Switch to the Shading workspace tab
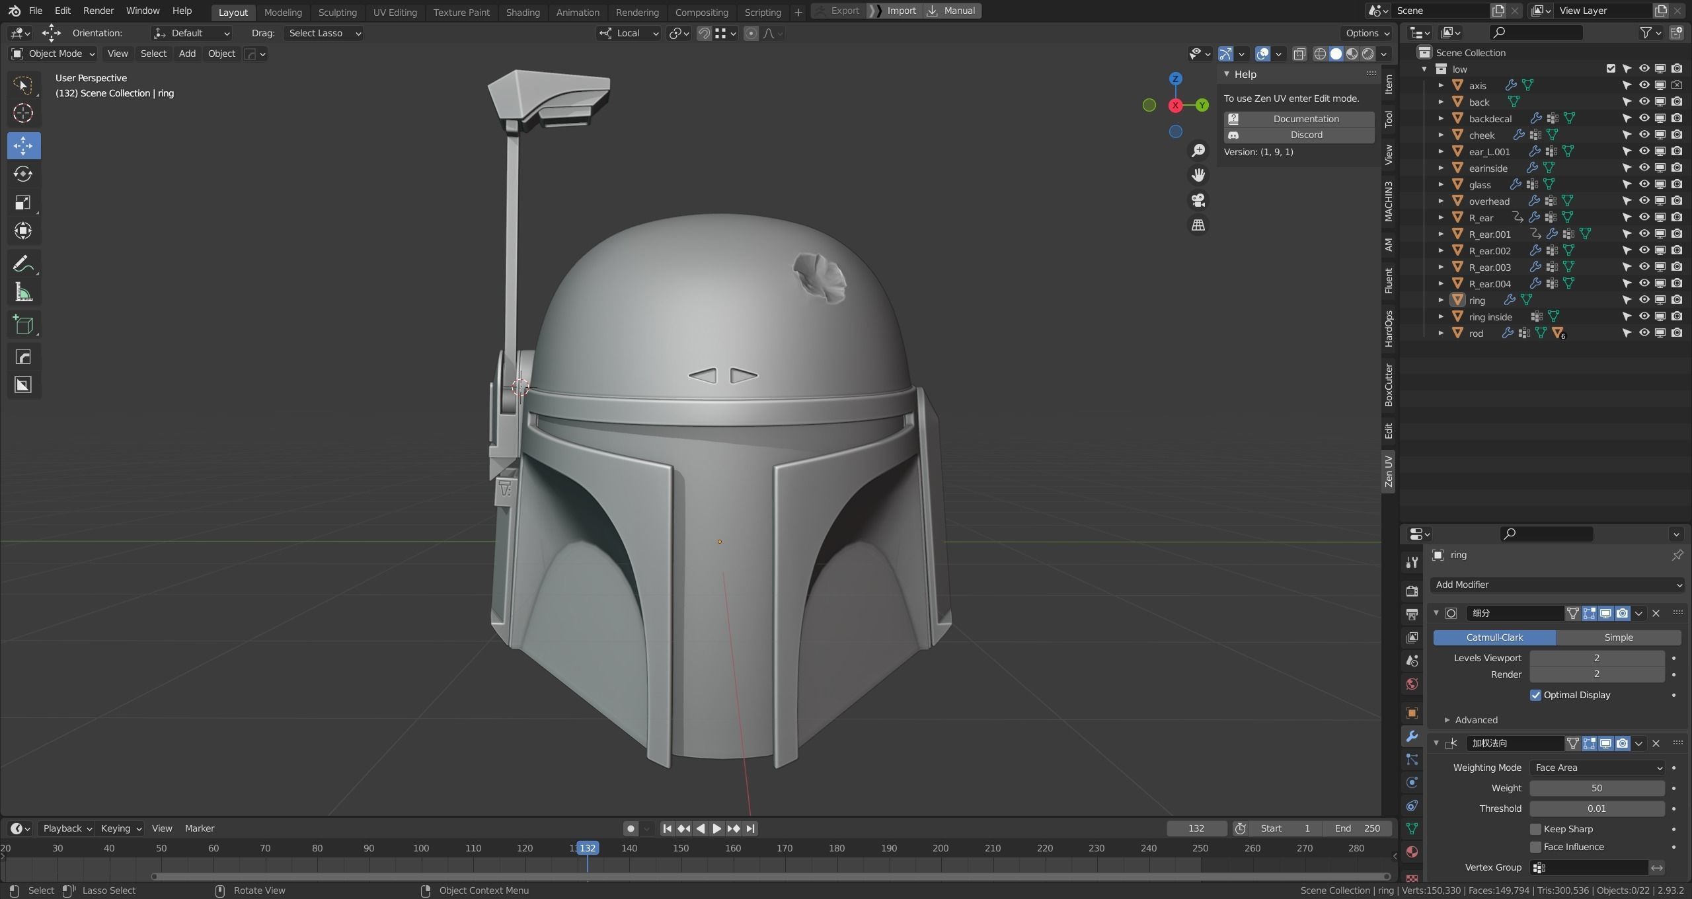 523,12
